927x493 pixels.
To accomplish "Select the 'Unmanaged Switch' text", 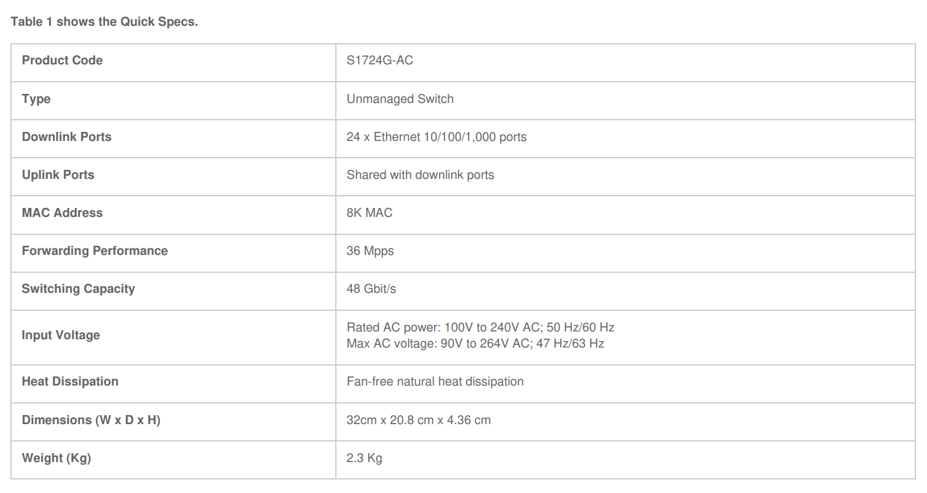I will [x=400, y=99].
